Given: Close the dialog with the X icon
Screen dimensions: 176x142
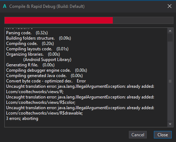Looking at the screenshot, I should click(170, 6).
